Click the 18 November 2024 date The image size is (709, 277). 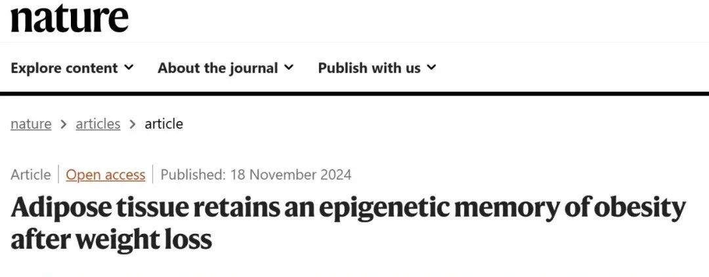[291, 175]
